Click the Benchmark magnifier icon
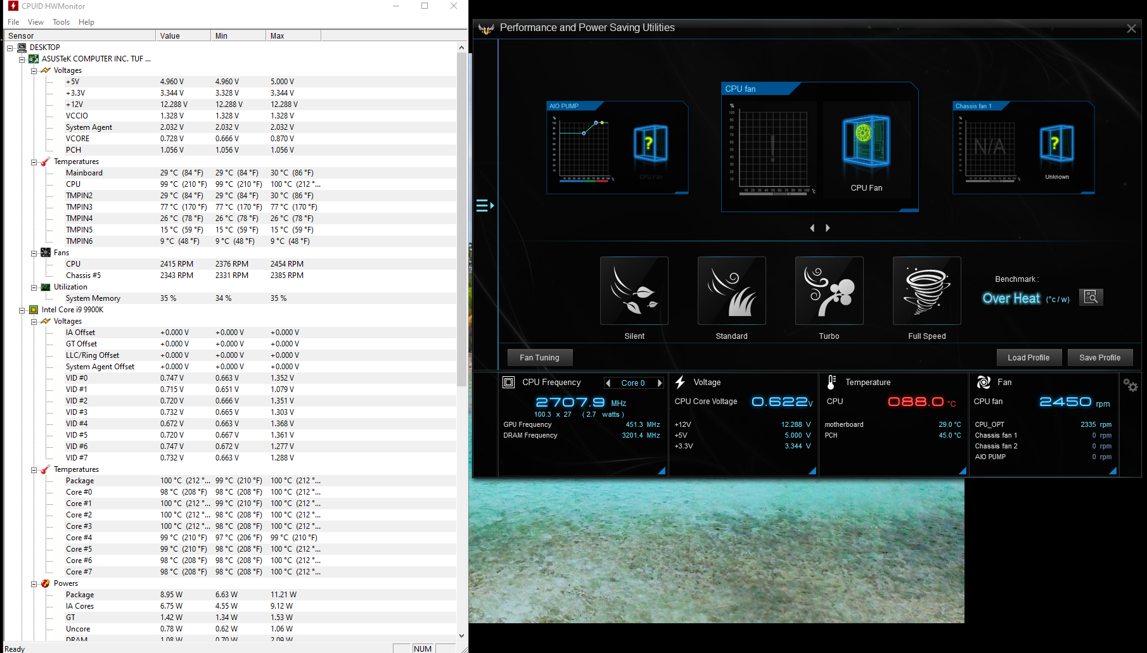This screenshot has width=1147, height=653. [x=1091, y=297]
